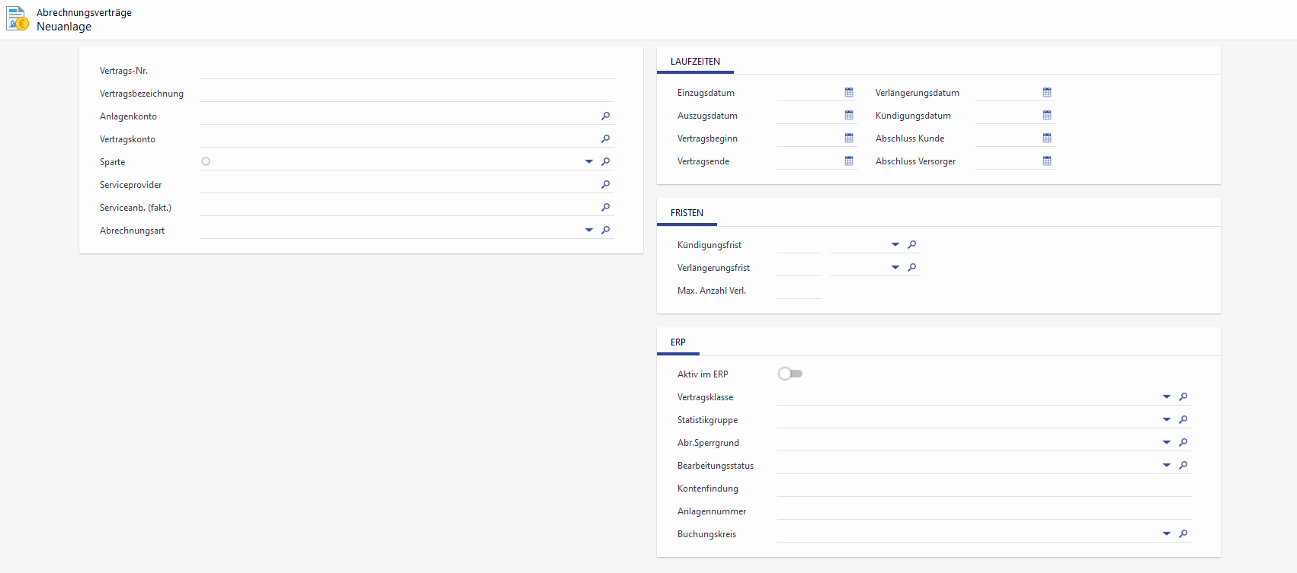The width and height of the screenshot is (1297, 573).
Task: Open calendar picker for Kündigungsdatum
Action: (x=1047, y=116)
